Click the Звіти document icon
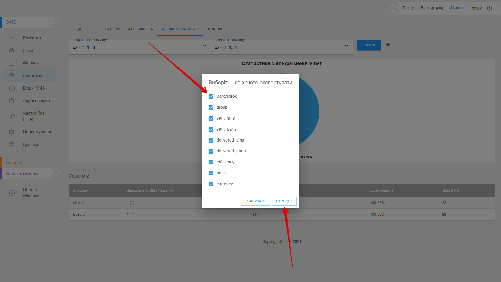Image resolution: width=501 pixels, height=282 pixels. coord(11,51)
